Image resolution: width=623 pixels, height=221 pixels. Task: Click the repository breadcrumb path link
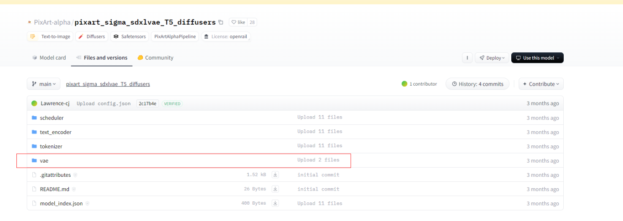[x=108, y=84]
